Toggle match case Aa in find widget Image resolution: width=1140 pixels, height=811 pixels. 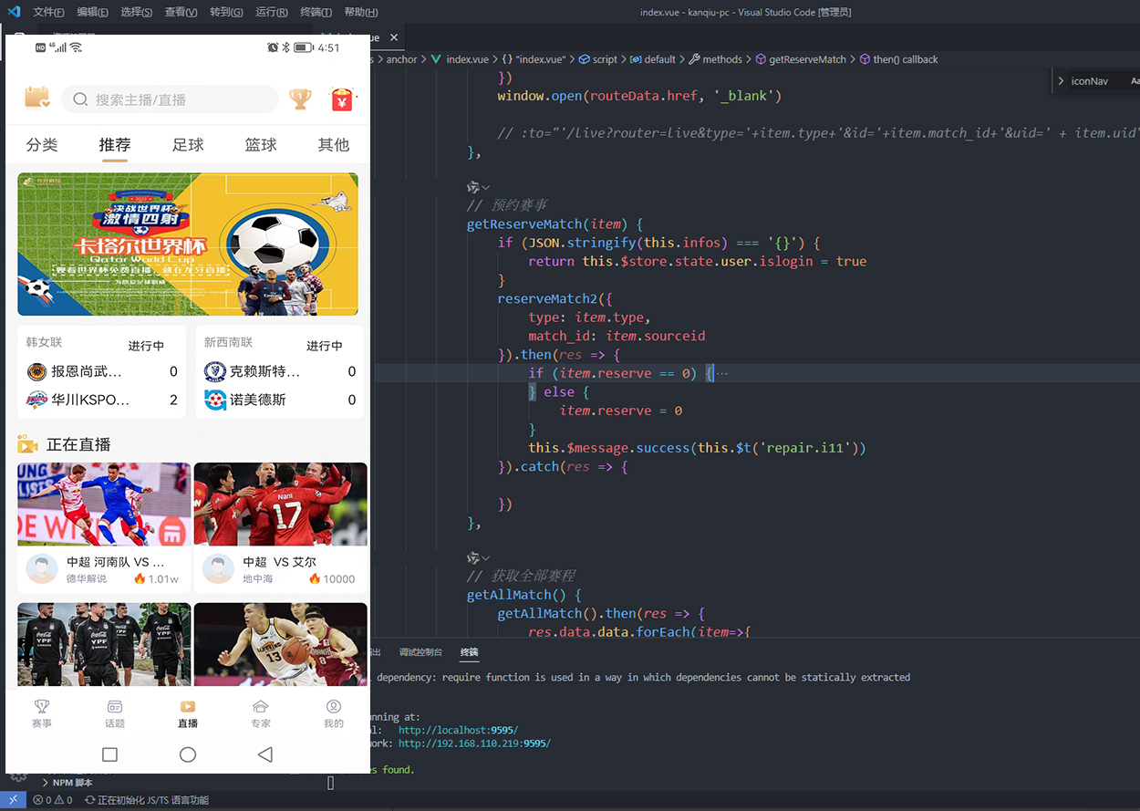click(x=1135, y=81)
